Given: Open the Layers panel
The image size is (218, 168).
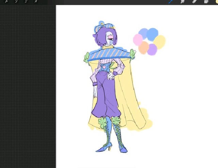Looking at the screenshot, I should (206, 2).
